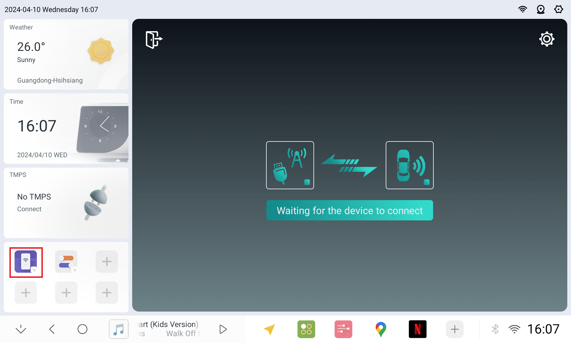The height and width of the screenshot is (343, 571).
Task: Go back with the back arrow
Action: (52, 329)
